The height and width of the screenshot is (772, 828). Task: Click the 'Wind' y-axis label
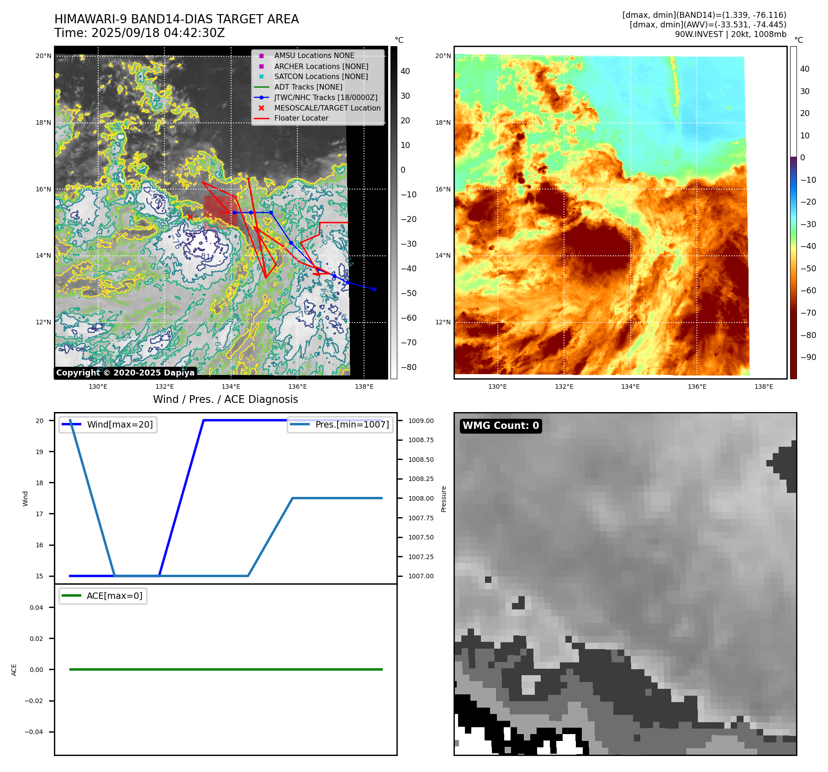(25, 498)
